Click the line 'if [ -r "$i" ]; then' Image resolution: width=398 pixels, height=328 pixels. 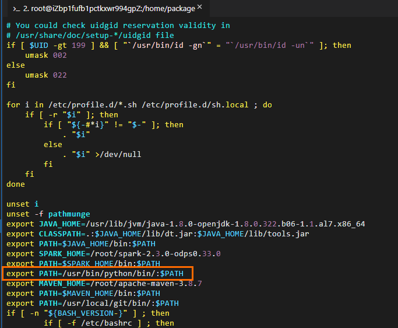coord(72,115)
